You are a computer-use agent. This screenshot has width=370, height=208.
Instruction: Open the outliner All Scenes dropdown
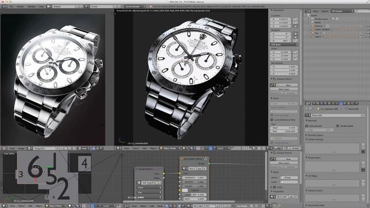click(342, 11)
